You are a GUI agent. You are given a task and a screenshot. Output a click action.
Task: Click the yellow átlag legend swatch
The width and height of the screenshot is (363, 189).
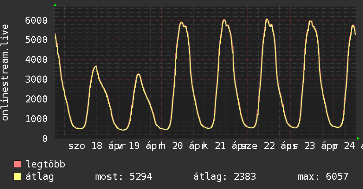point(18,177)
